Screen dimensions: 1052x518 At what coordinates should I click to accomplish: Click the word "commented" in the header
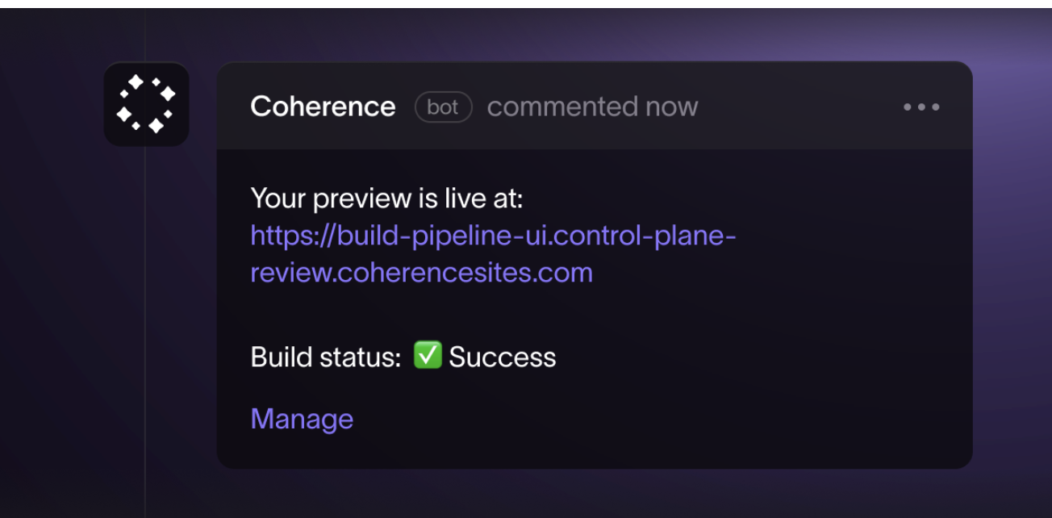[x=562, y=107]
